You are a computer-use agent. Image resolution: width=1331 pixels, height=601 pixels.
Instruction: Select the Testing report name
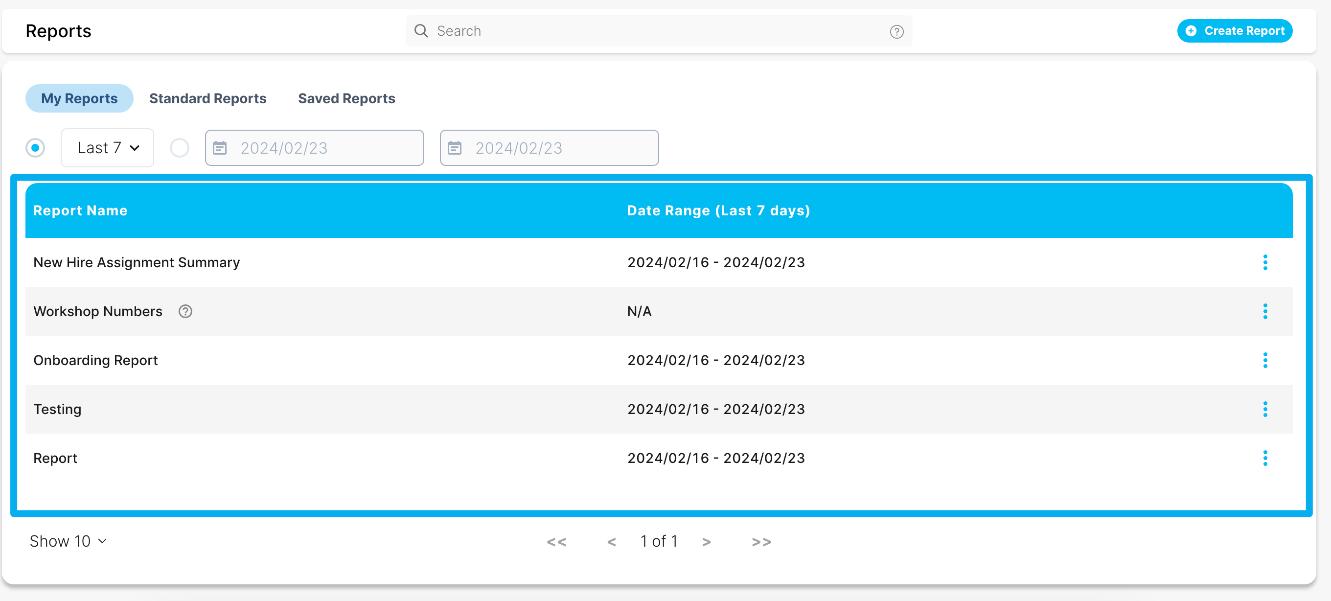click(57, 409)
